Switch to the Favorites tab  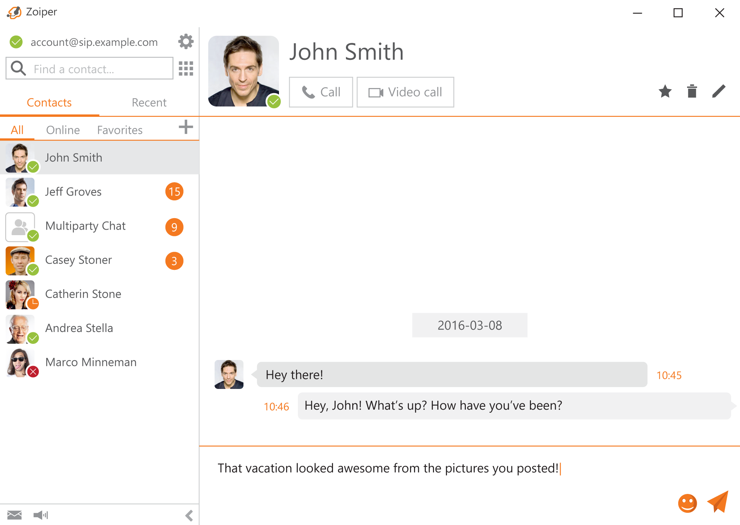120,129
